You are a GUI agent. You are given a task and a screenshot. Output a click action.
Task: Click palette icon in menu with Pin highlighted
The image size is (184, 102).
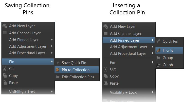pos(5,26)
